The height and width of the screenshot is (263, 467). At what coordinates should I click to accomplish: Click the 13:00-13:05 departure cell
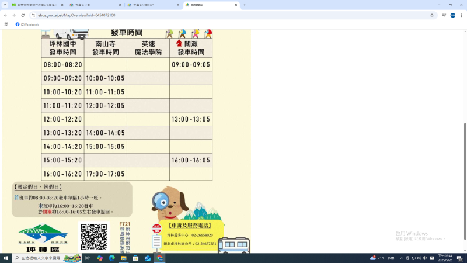point(191,119)
